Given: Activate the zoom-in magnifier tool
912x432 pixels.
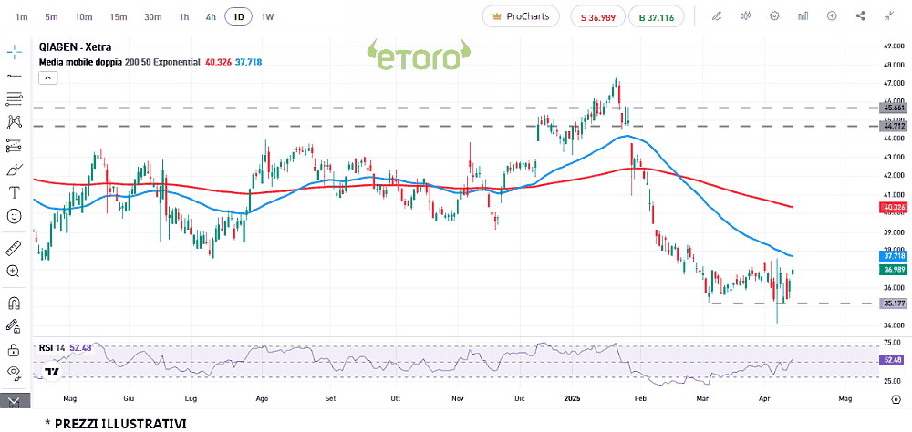Looking at the screenshot, I should click(14, 271).
